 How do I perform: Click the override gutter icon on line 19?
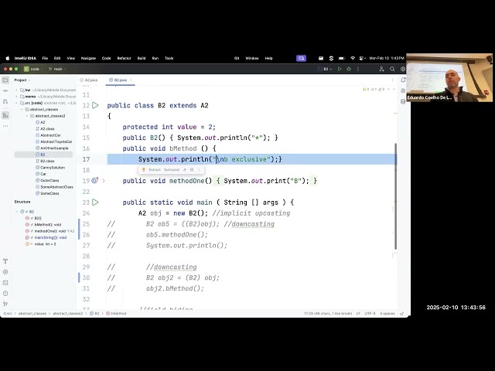[94, 181]
